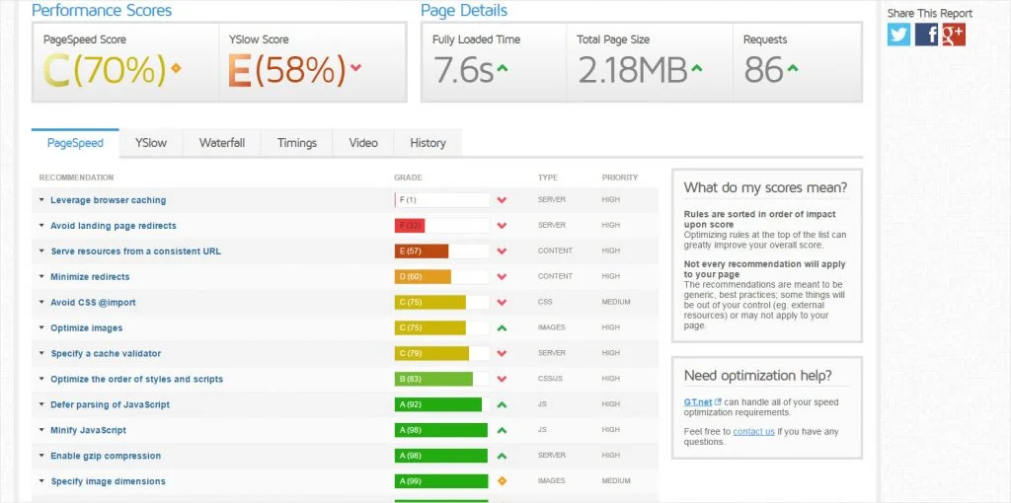The width and height of the screenshot is (1011, 503).
Task: Click green up arrow next to Total Page Size
Action: tap(696, 67)
